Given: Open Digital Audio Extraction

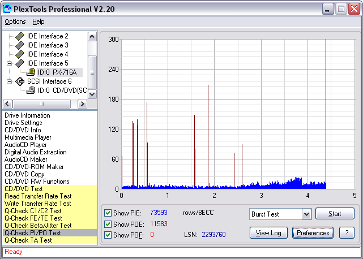Looking at the screenshot, I should coord(36,152).
